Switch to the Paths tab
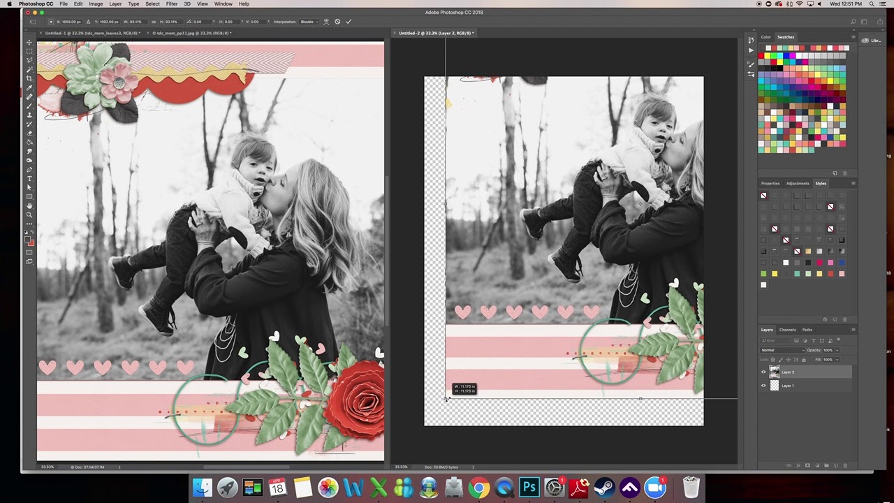The width and height of the screenshot is (894, 503). pyautogui.click(x=807, y=330)
